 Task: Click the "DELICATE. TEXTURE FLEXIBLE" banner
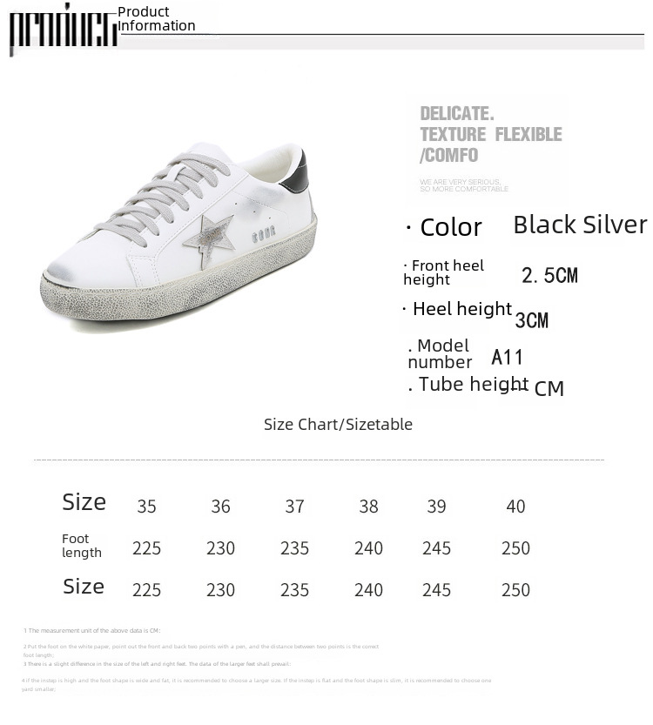tap(490, 134)
